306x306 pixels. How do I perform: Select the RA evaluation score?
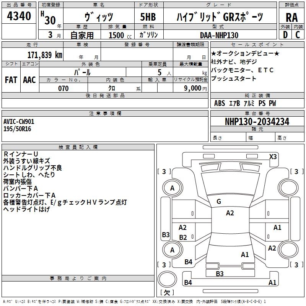point(291,17)
